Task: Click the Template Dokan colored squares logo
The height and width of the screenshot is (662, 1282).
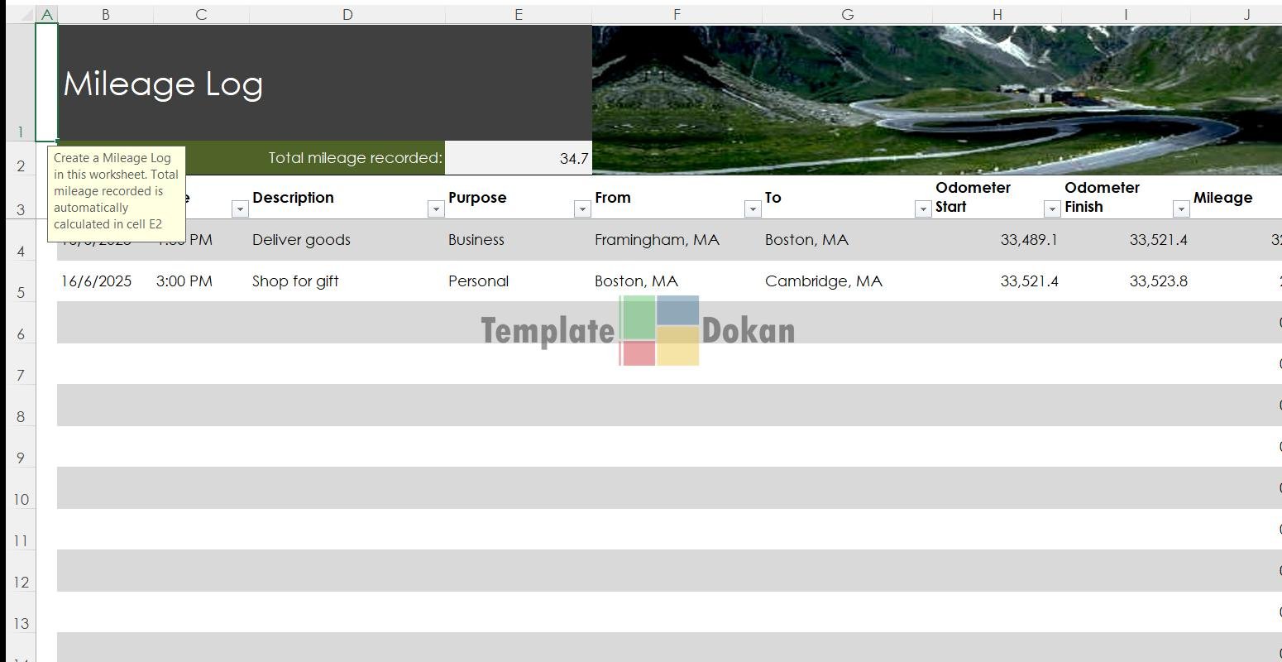Action: click(x=659, y=331)
